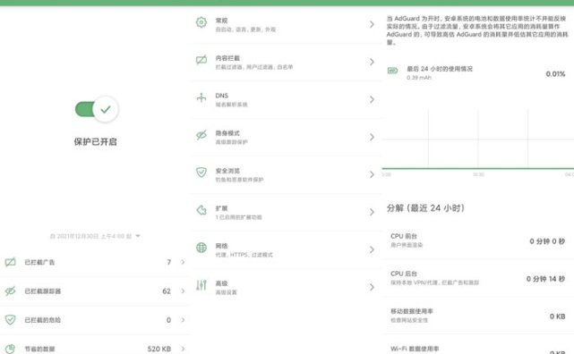This screenshot has width=574, height=354.
Task: Open the 安全浏览 shield icon
Action: point(201,172)
